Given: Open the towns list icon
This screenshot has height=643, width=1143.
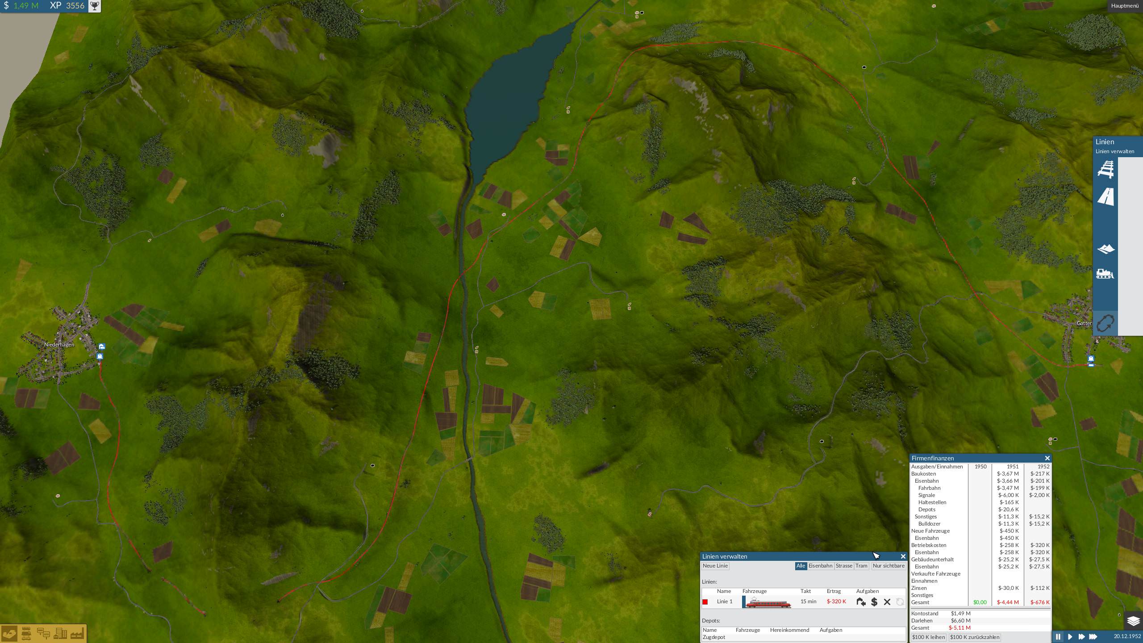Looking at the screenshot, I should click(60, 634).
